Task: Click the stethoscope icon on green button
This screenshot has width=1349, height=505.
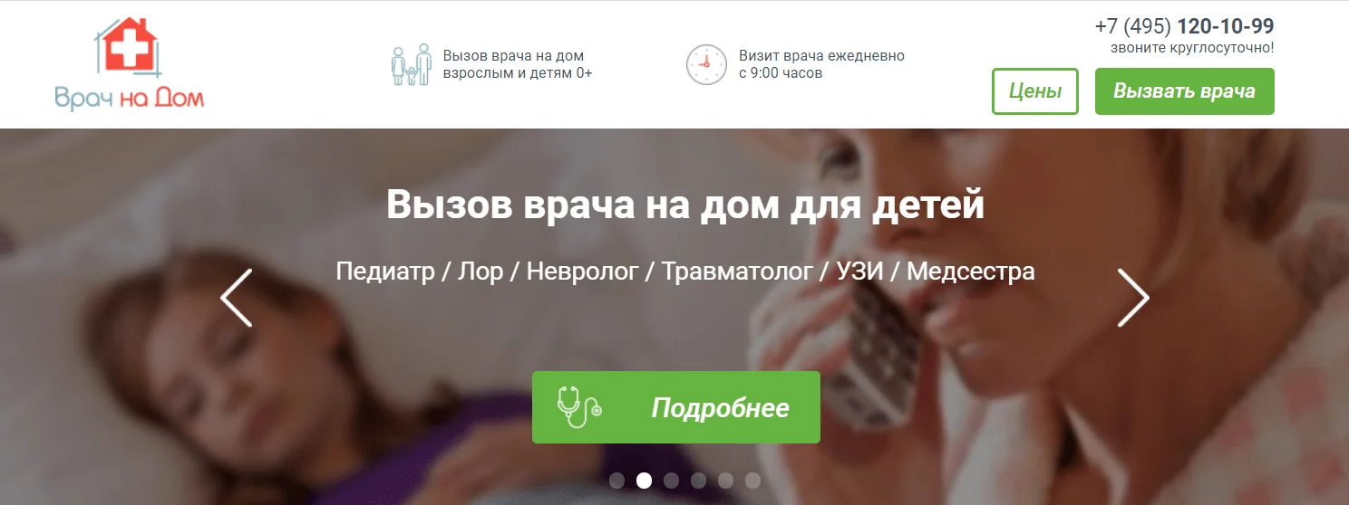Action: 579,407
